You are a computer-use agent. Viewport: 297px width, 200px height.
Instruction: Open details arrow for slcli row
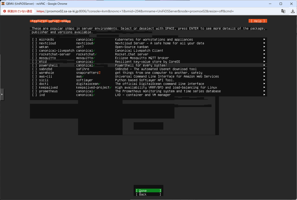(x=264, y=80)
